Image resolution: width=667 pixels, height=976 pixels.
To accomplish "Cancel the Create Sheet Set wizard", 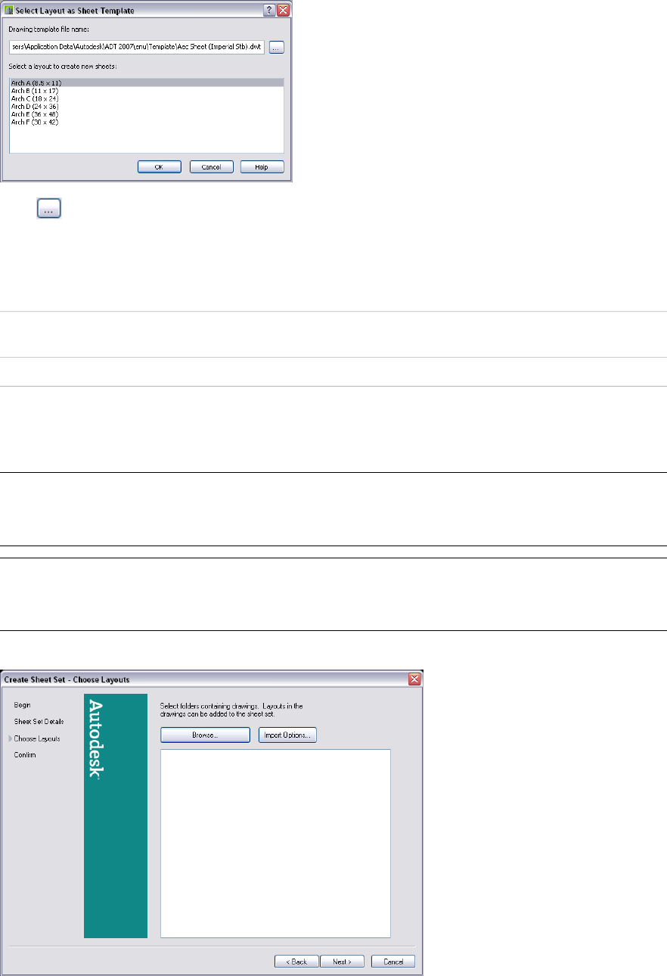I will pyautogui.click(x=393, y=962).
